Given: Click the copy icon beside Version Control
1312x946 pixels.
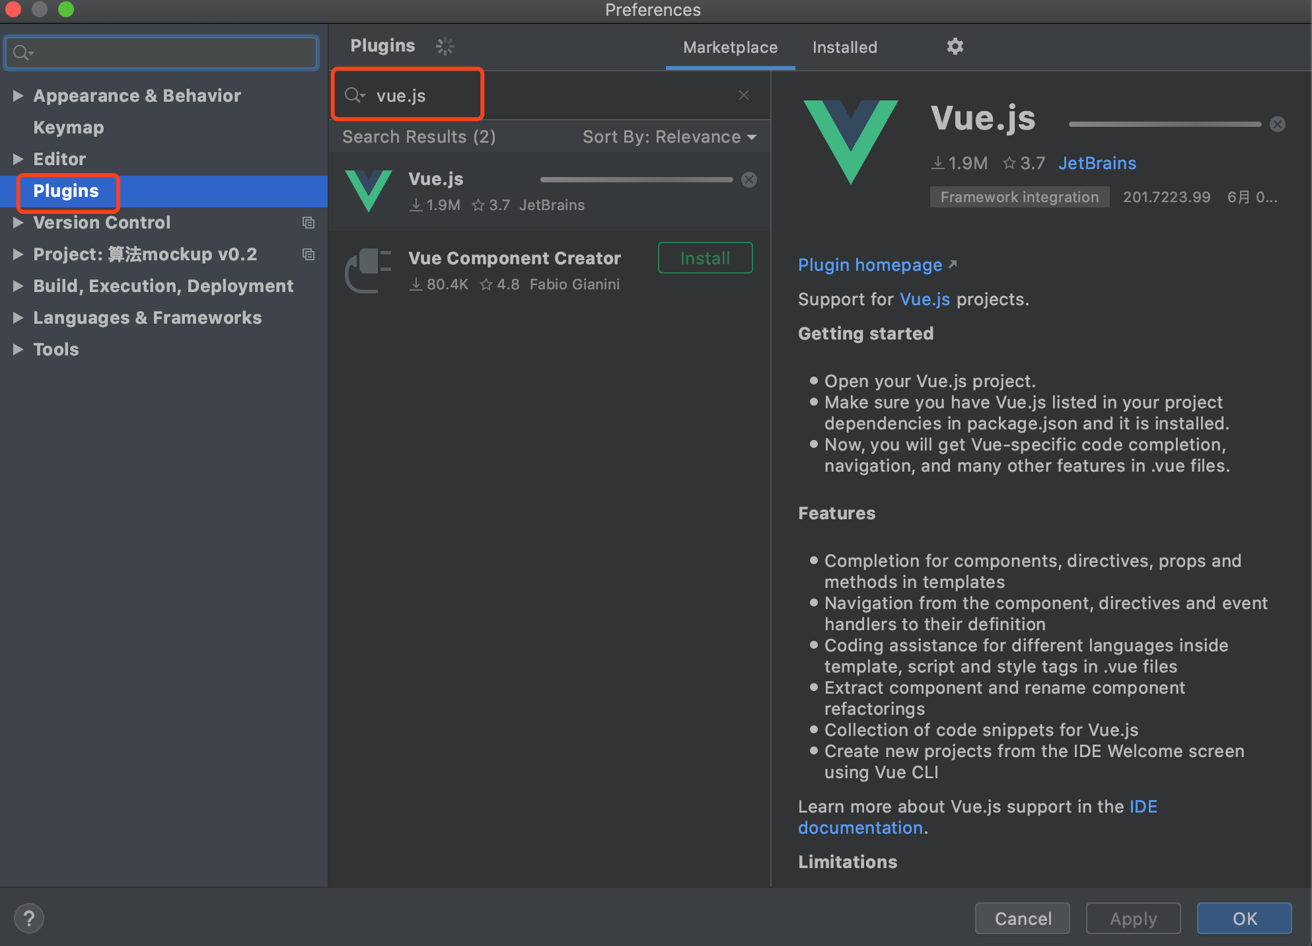Looking at the screenshot, I should [x=309, y=223].
